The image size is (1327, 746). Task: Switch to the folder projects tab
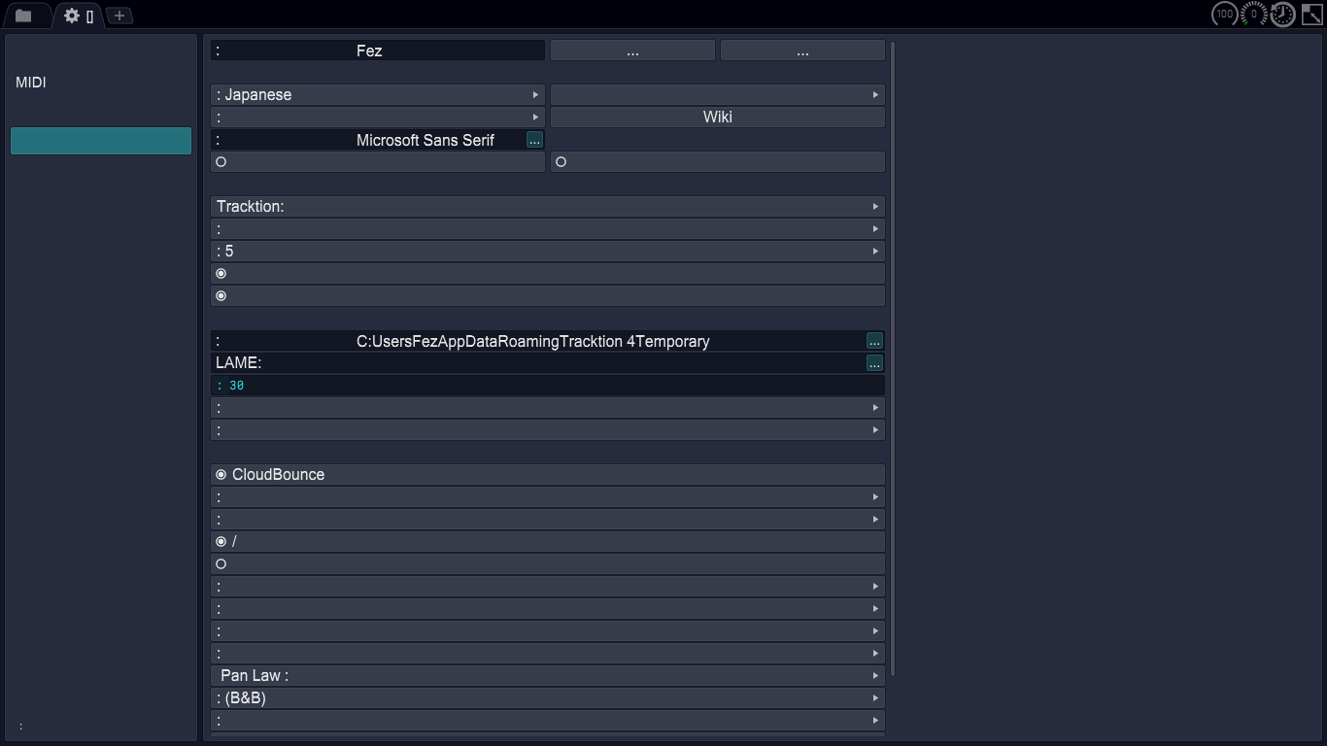[23, 16]
